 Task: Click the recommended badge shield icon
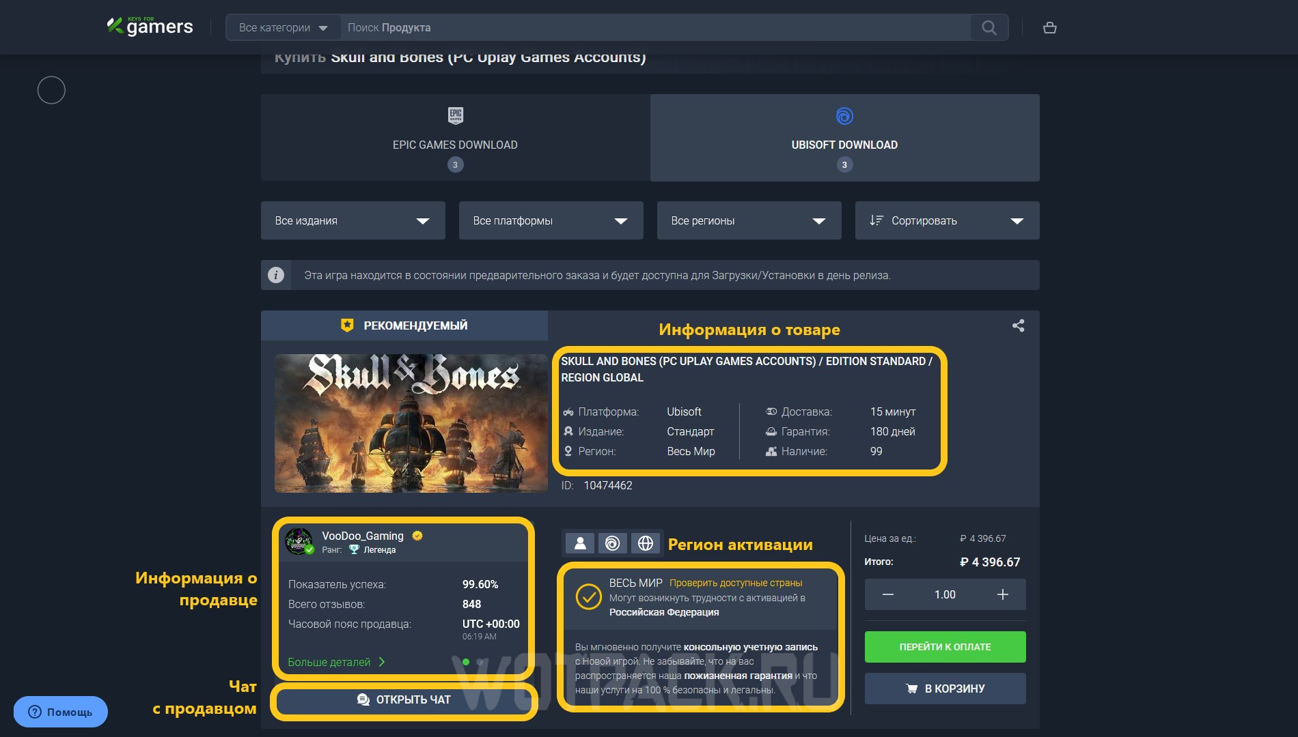click(x=347, y=326)
